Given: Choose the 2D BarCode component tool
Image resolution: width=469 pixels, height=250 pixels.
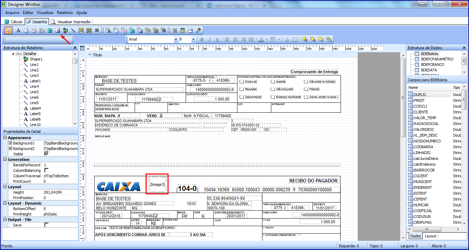Looking at the screenshot, I should click(x=89, y=30).
